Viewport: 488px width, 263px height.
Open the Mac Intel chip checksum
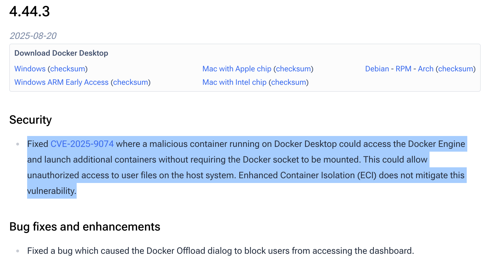point(288,82)
